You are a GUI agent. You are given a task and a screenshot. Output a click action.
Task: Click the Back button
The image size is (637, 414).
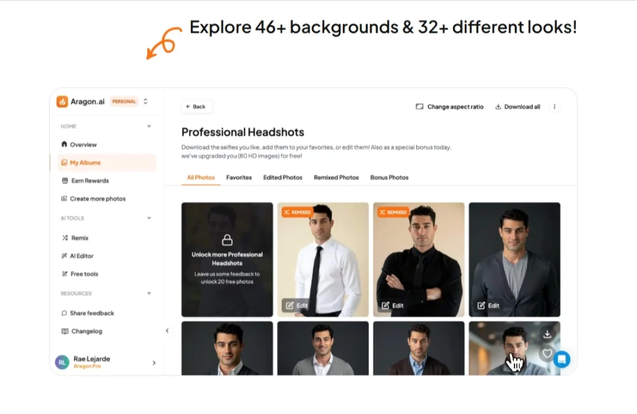197,106
